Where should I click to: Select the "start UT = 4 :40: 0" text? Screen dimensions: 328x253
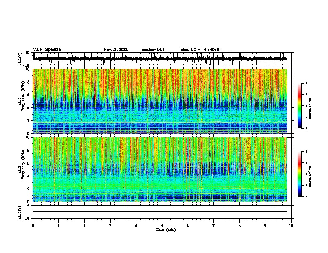point(200,50)
